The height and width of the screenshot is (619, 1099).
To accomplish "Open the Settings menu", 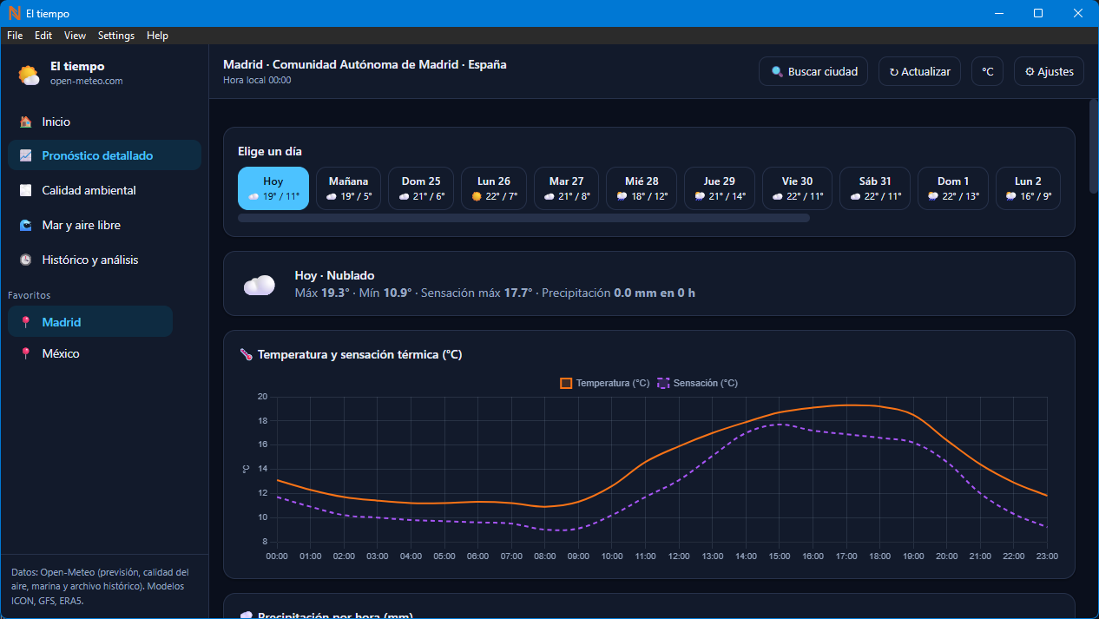I will coord(116,36).
